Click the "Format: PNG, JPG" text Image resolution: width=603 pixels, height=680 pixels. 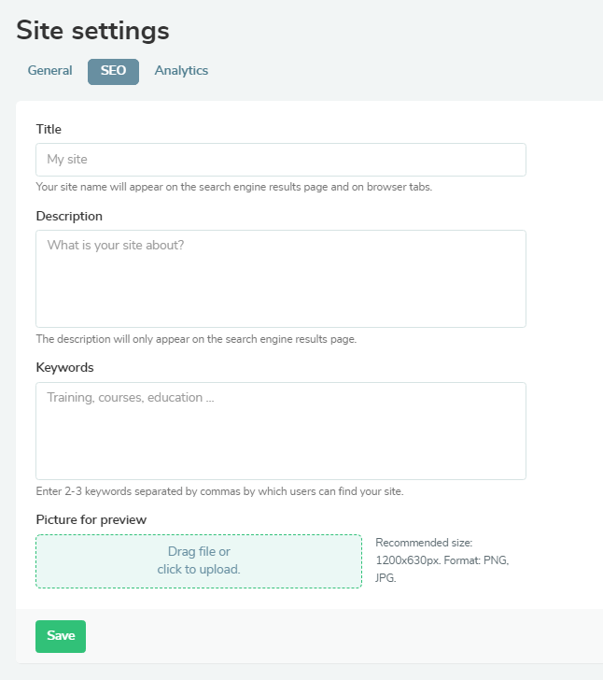[x=442, y=570]
